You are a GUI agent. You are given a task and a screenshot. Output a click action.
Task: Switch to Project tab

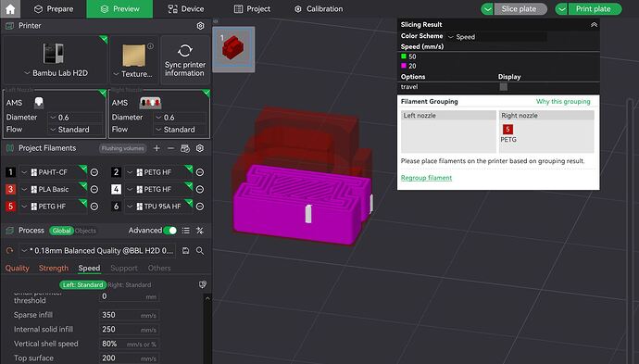click(x=252, y=9)
